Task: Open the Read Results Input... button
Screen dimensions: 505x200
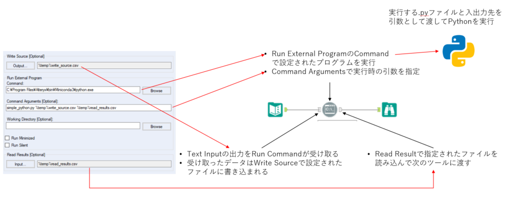Action: [x=21, y=164]
